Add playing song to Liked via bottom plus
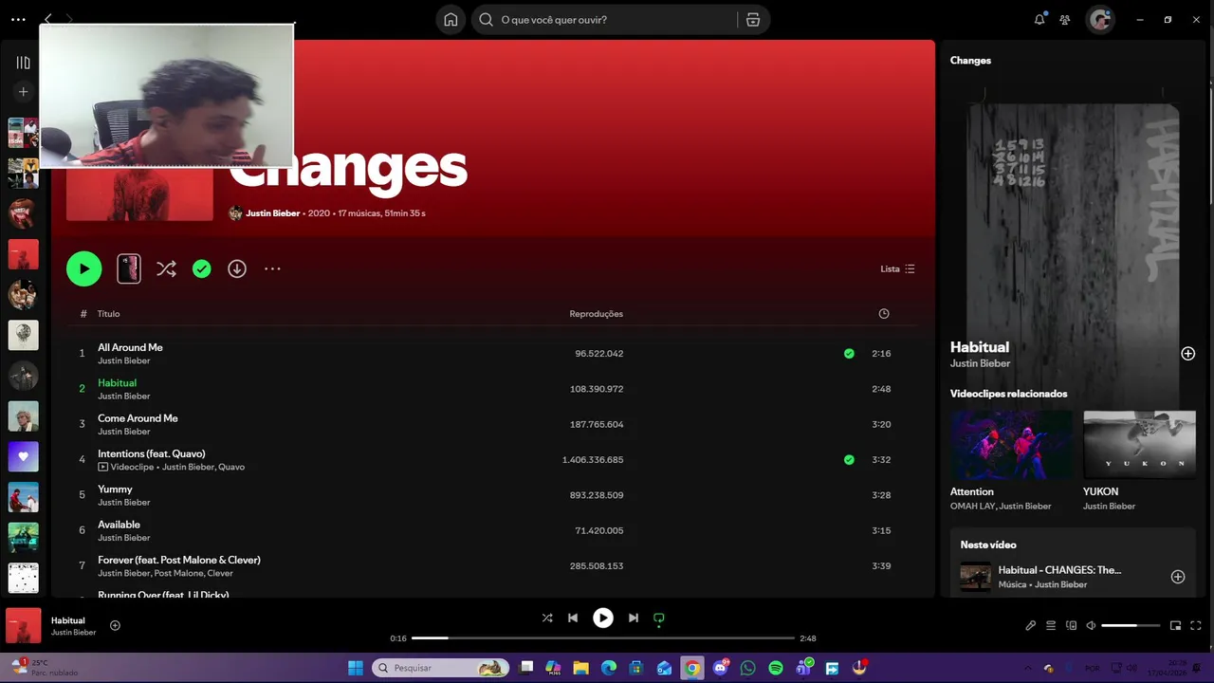This screenshot has height=683, width=1214. pyautogui.click(x=115, y=625)
